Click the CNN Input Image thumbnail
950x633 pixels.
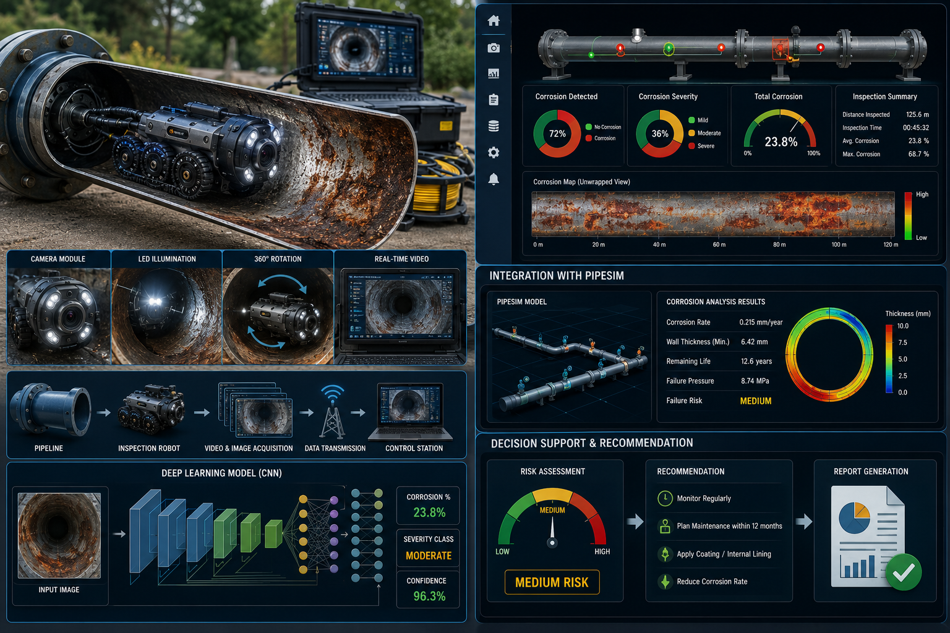[x=59, y=535]
